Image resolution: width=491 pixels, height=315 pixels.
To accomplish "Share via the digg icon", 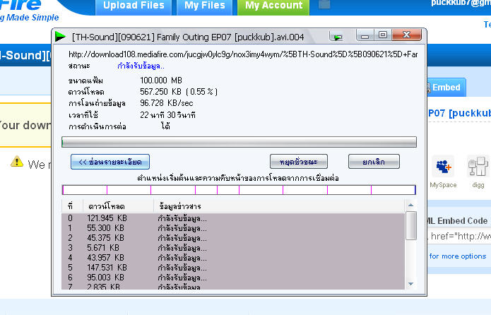I will [478, 167].
